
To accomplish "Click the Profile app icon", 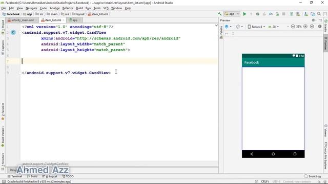I will pyautogui.click(x=271, y=14).
